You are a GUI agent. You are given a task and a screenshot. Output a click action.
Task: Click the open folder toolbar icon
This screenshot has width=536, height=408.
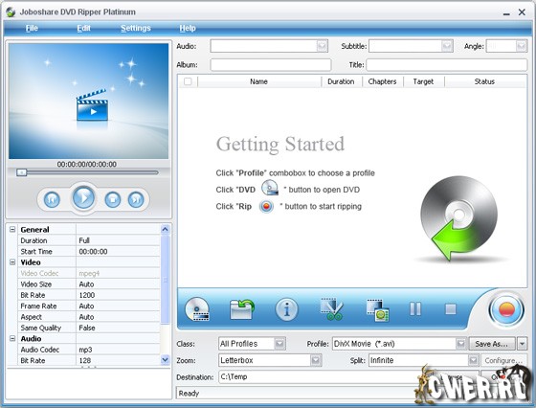click(x=241, y=309)
